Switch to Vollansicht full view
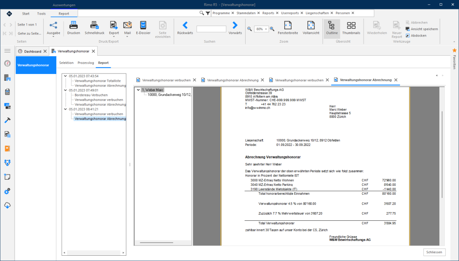This screenshot has height=261, width=459. click(x=311, y=28)
